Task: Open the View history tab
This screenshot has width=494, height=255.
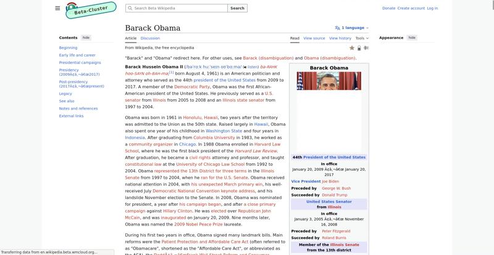Action: [340, 38]
